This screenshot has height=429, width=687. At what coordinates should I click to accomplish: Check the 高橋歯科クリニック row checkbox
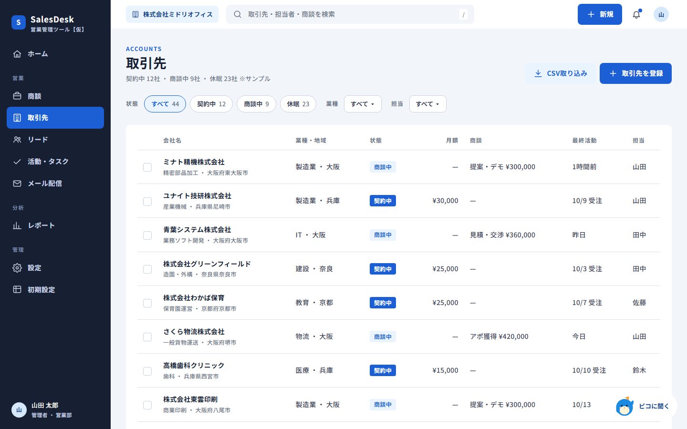coord(147,371)
